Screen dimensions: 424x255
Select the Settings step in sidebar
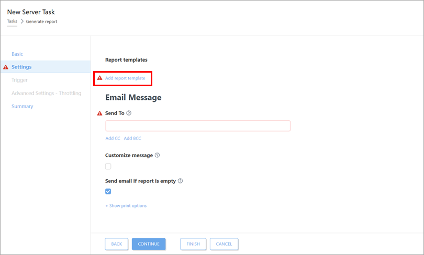(x=21, y=67)
